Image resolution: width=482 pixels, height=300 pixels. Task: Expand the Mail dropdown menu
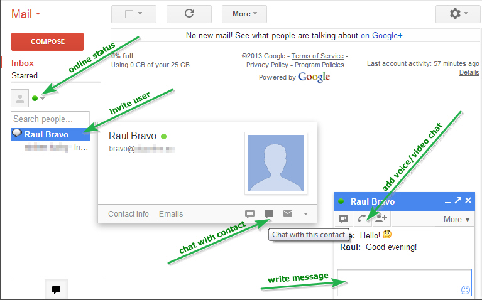coord(26,14)
